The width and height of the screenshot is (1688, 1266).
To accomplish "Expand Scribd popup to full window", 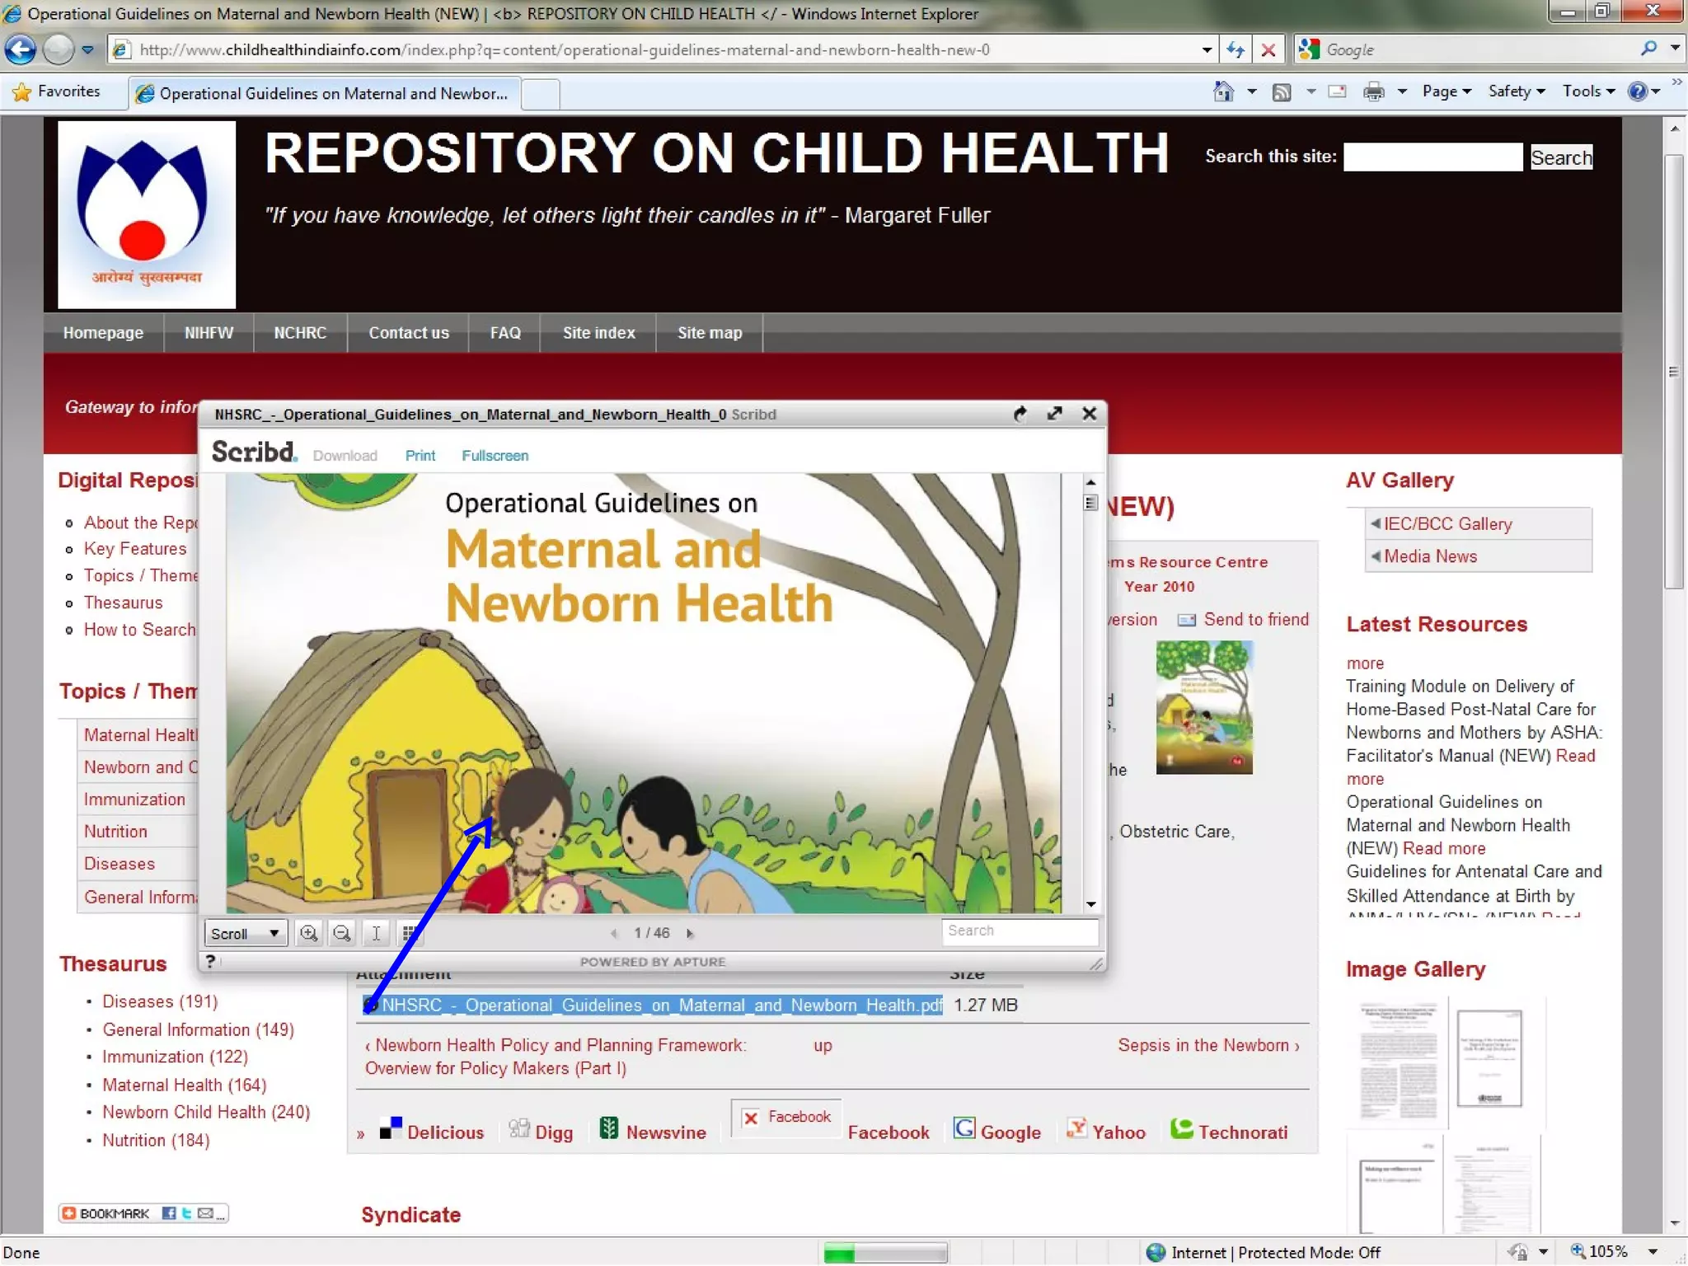I will pos(1054,414).
